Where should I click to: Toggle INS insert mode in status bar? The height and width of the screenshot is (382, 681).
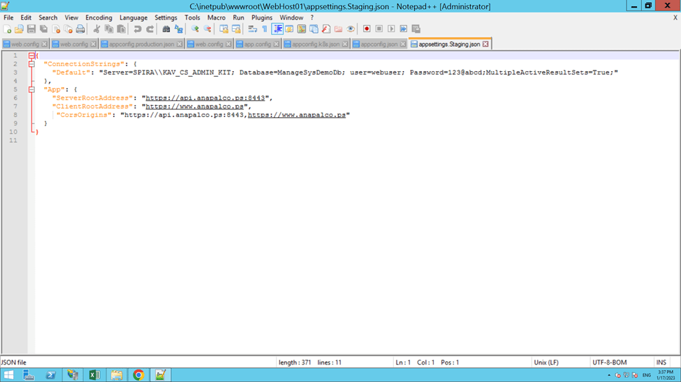(661, 362)
